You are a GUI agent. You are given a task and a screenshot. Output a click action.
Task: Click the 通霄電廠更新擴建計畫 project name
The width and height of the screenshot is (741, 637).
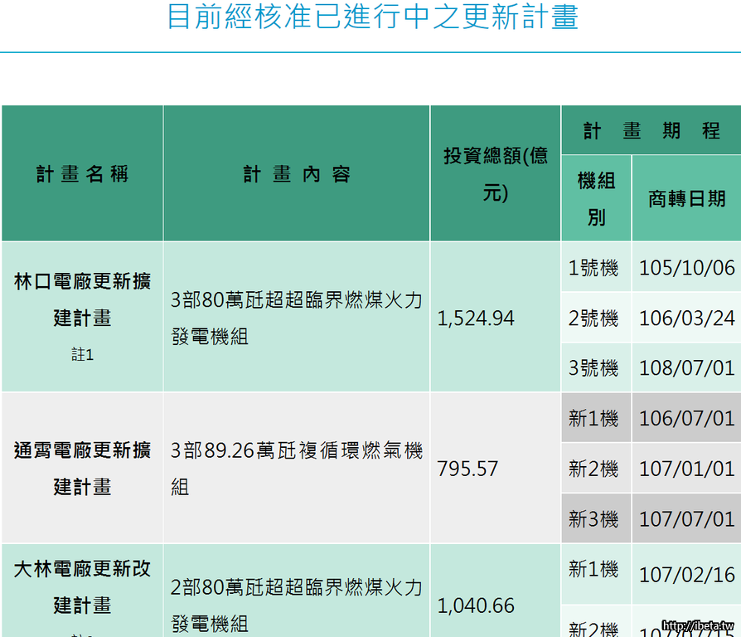(x=82, y=469)
